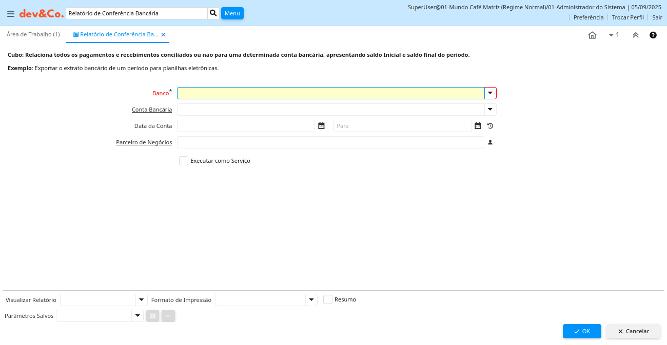Open the Visualizar Relatório dropdown
This screenshot has height=345, width=667.
[x=141, y=300]
